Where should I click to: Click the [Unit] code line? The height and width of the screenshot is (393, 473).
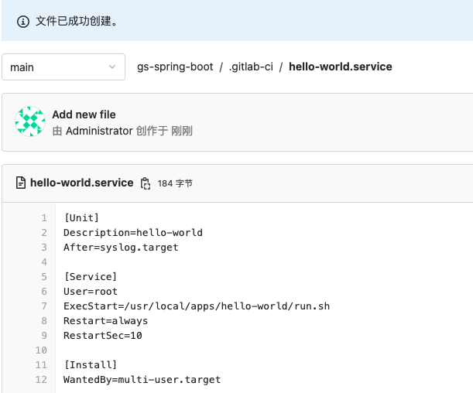tap(81, 218)
